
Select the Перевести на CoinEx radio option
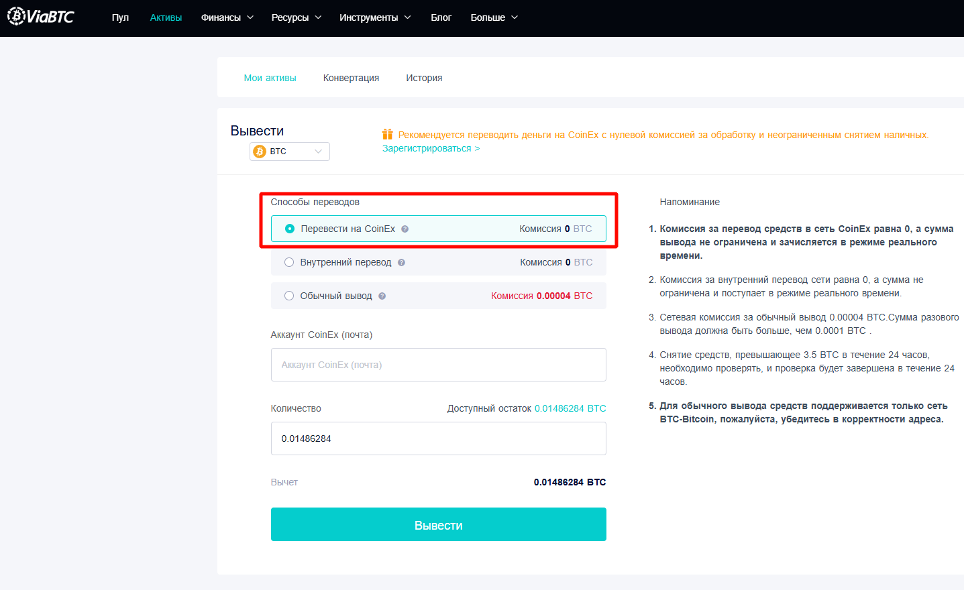coord(290,229)
